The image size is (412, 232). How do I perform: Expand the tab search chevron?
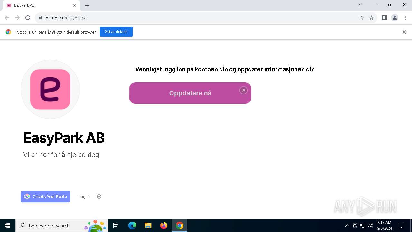click(360, 5)
